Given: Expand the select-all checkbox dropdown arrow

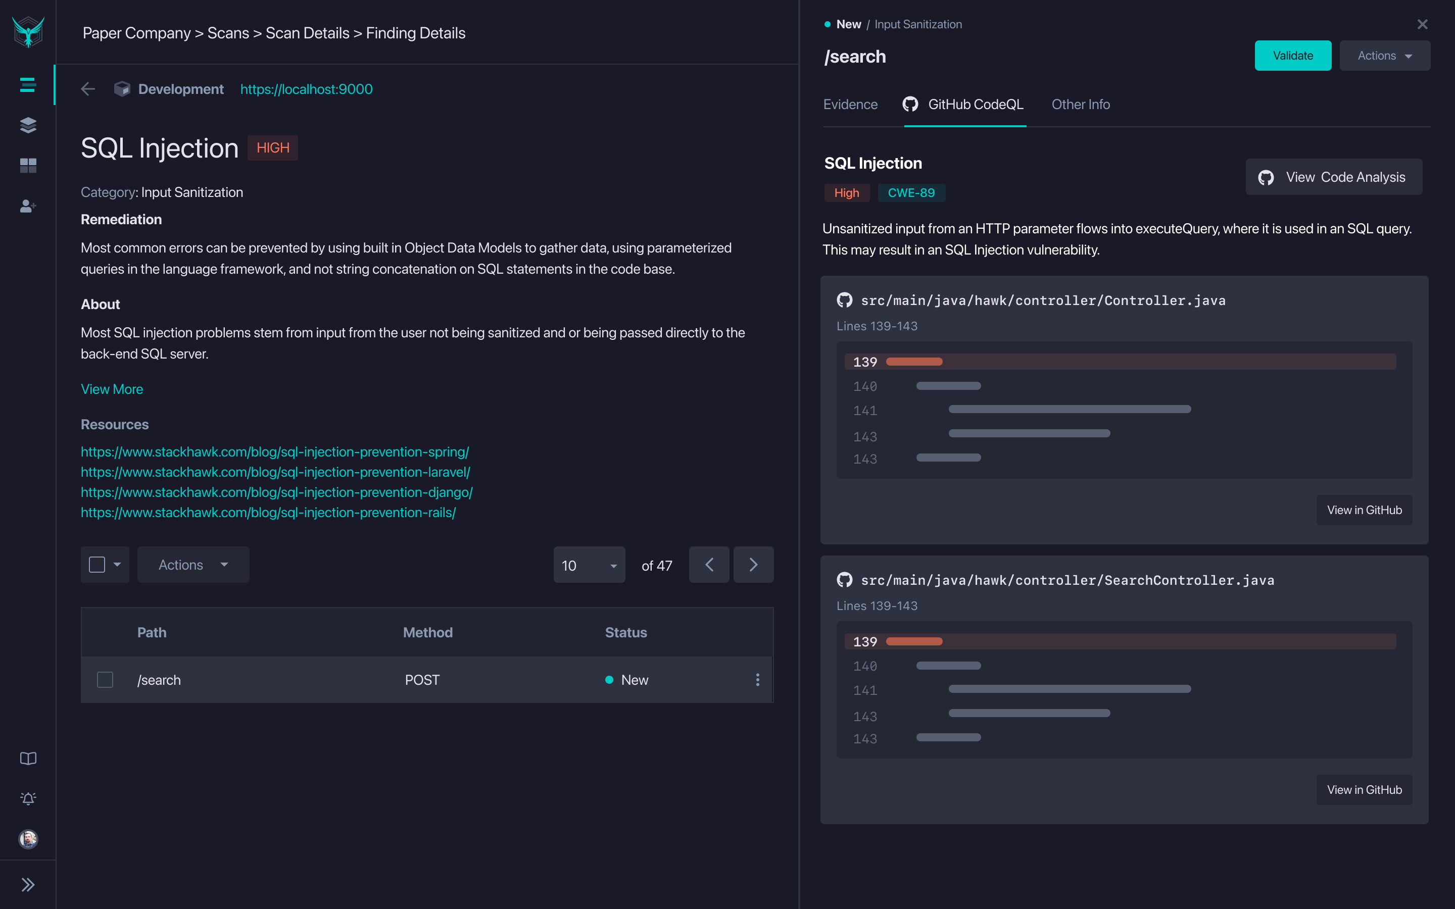Looking at the screenshot, I should pos(117,565).
